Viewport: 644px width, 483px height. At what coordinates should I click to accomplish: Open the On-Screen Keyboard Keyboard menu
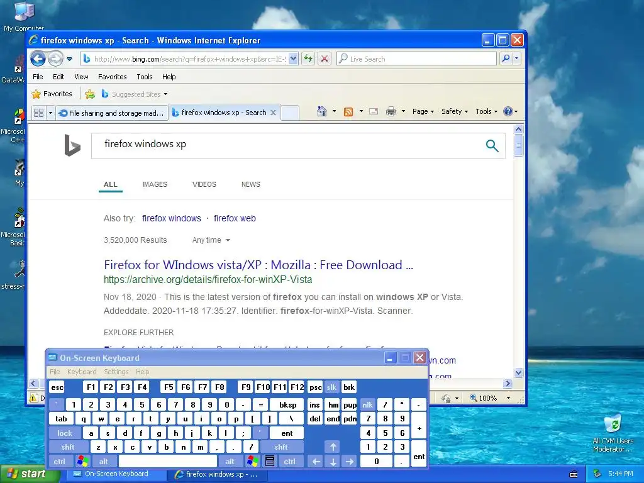tap(82, 372)
